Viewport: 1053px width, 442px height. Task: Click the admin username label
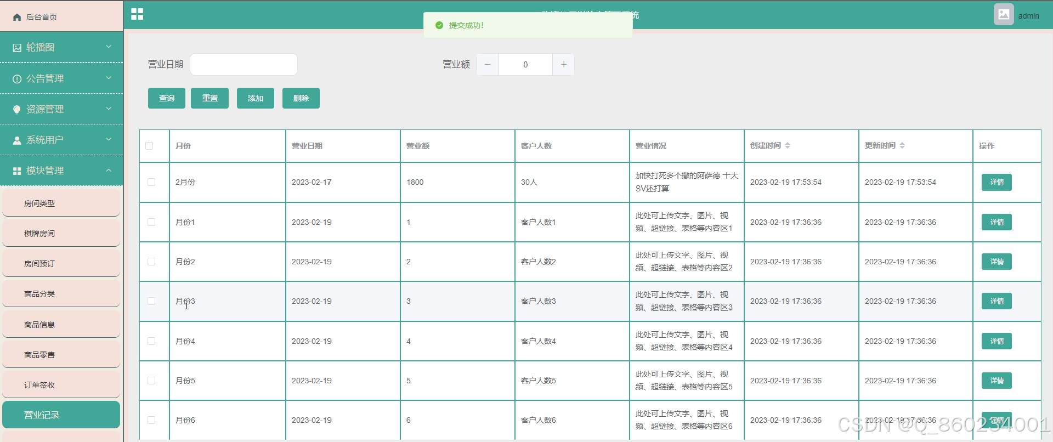1028,16
